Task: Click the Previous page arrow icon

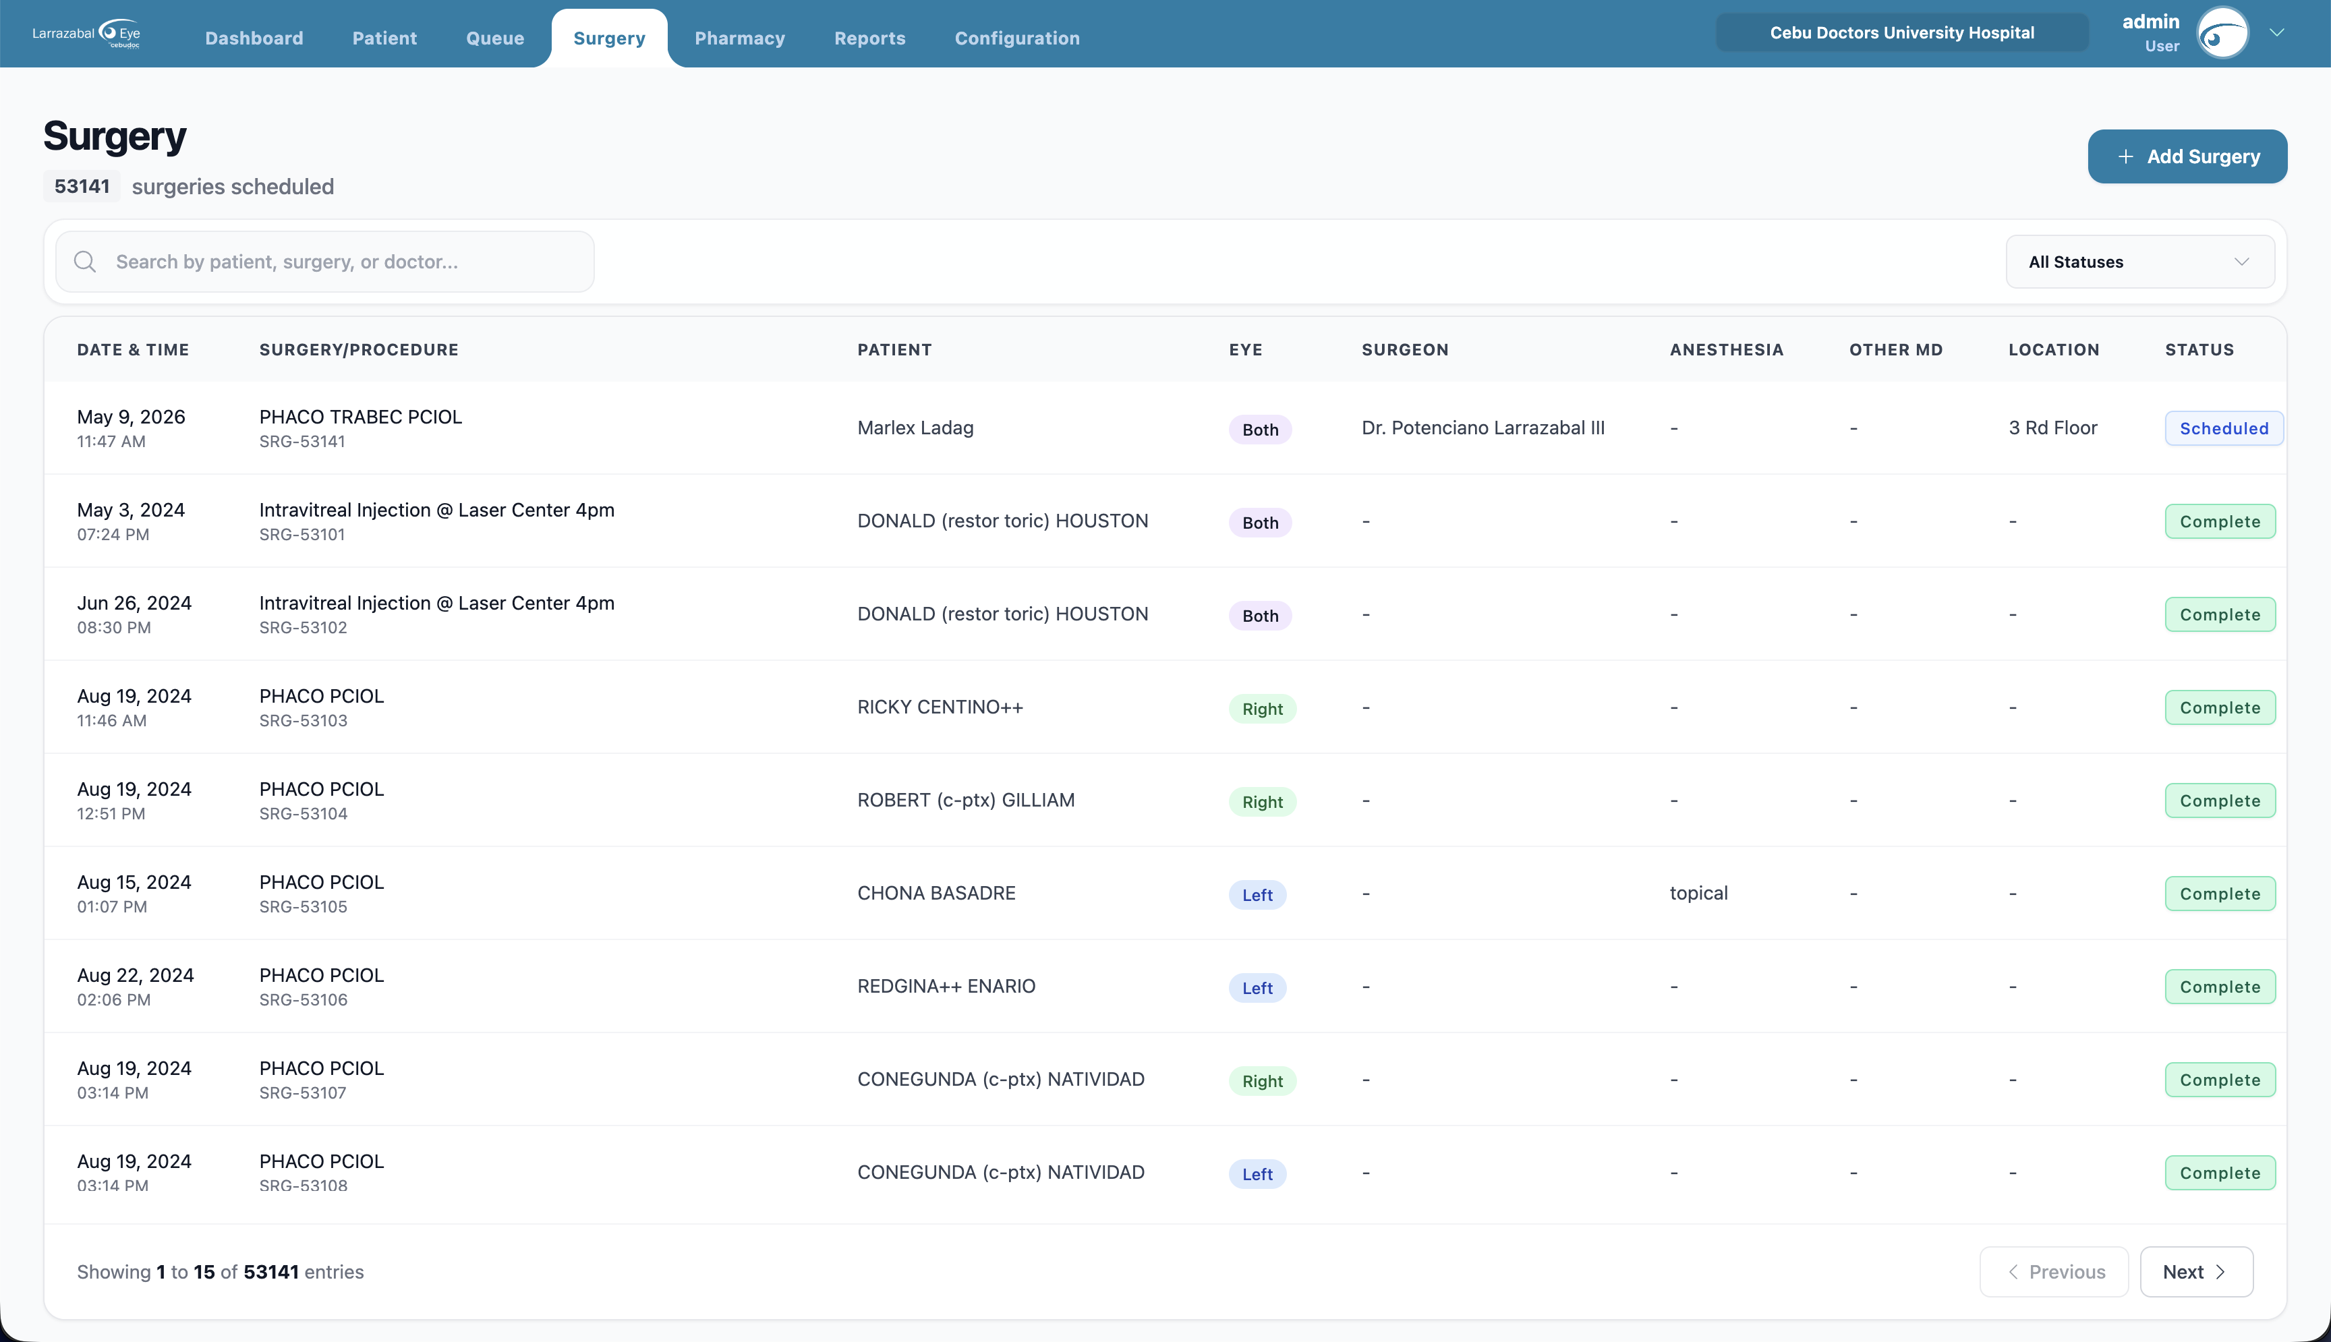Action: click(2013, 1272)
